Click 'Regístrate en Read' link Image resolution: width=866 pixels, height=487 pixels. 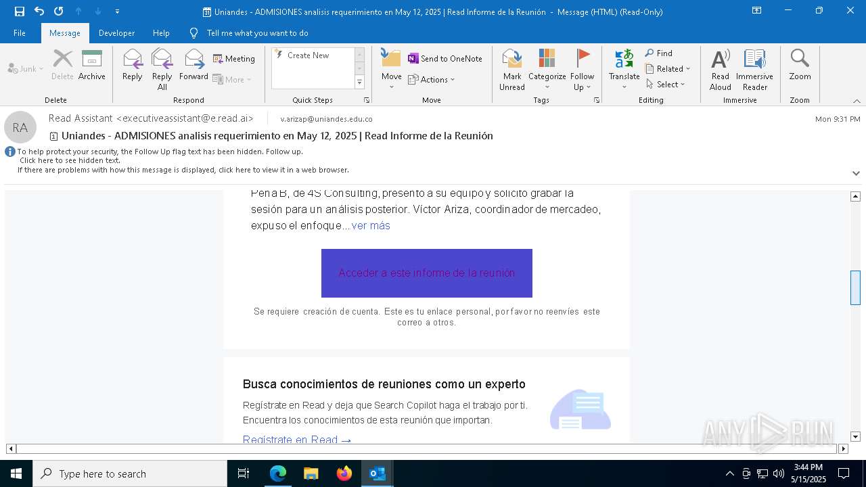point(297,440)
